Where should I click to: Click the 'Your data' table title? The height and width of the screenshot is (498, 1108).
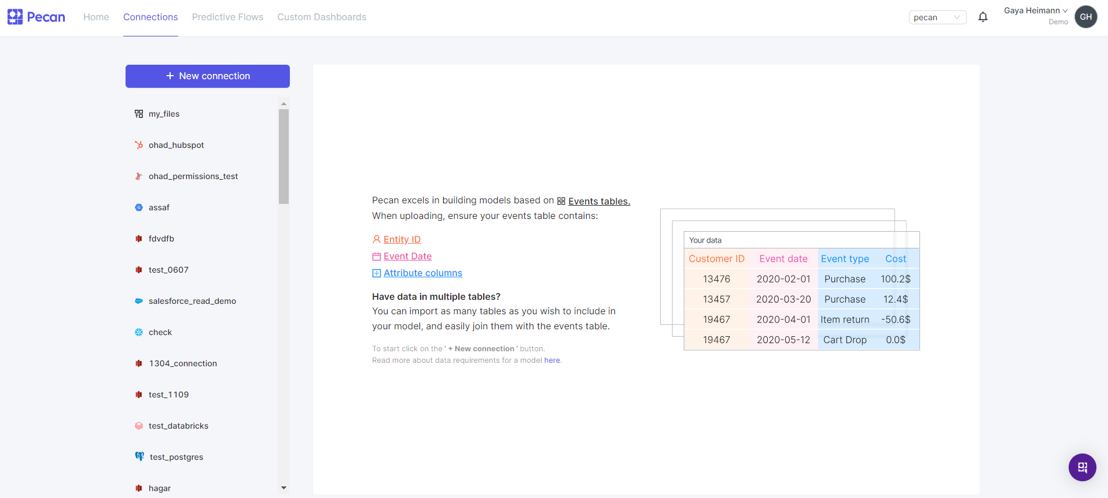705,240
